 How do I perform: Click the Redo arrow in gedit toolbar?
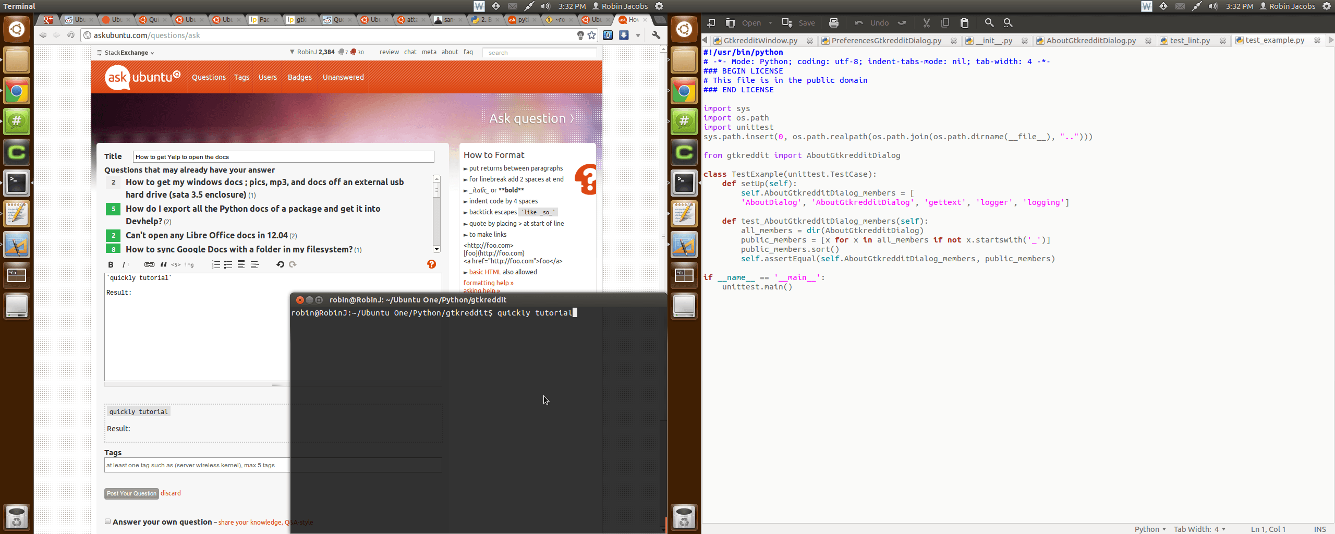coord(902,22)
